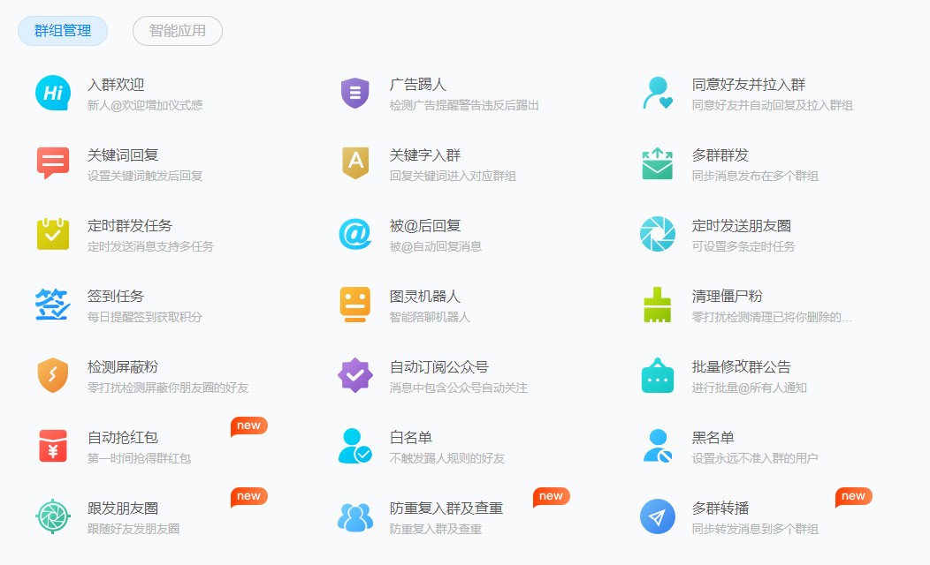Select the 被@后回复 title
The width and height of the screenshot is (930, 565).
pos(425,226)
